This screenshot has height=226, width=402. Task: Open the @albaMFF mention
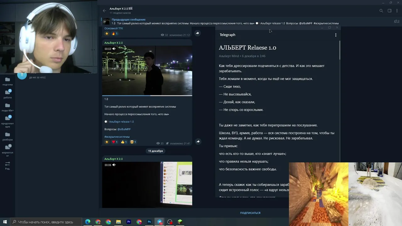(x=124, y=129)
